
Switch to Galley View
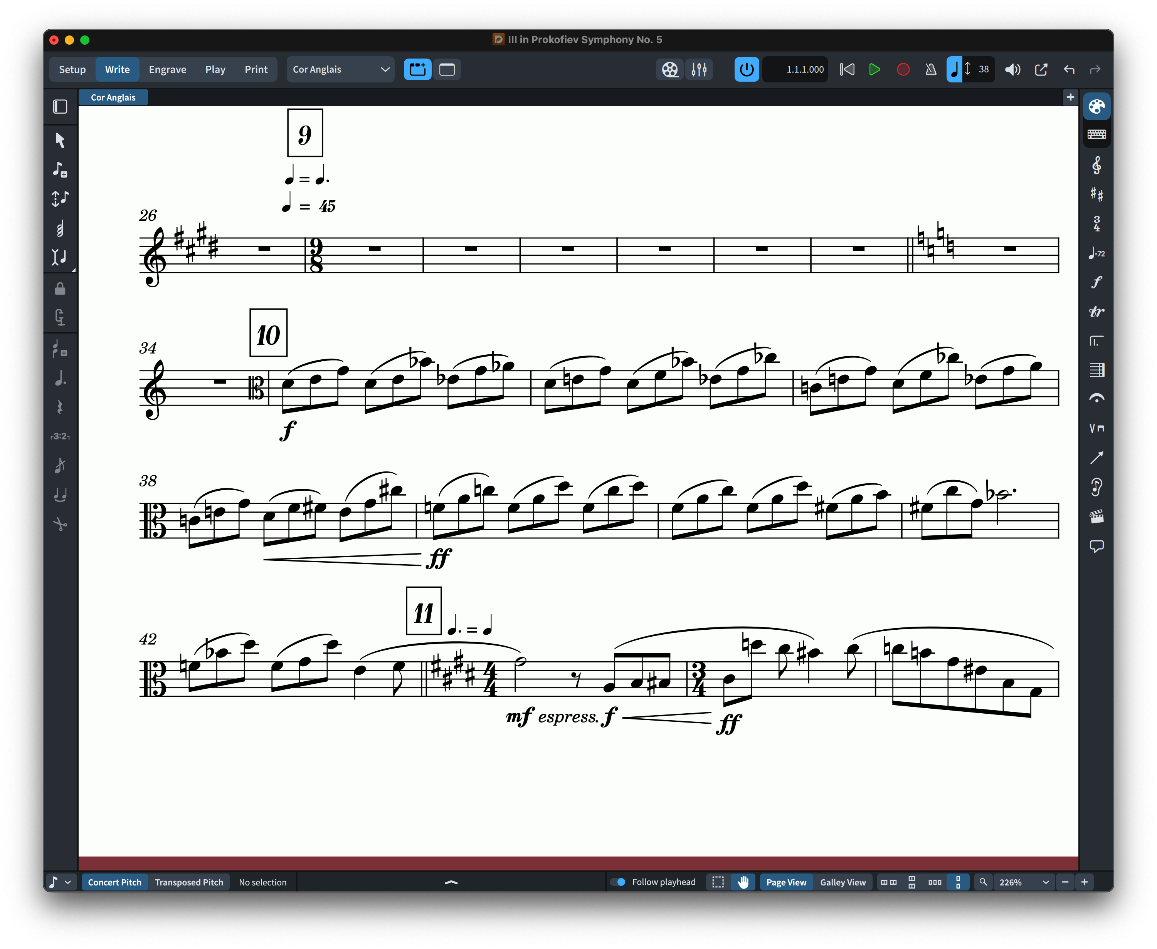[x=843, y=882]
